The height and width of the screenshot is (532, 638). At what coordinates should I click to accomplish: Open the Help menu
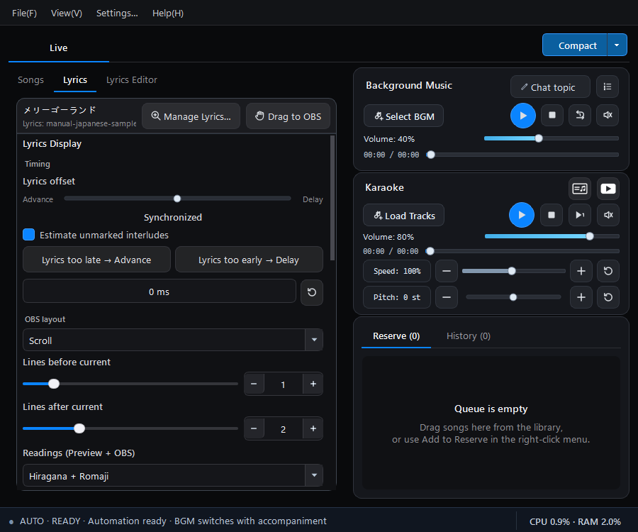tap(167, 13)
